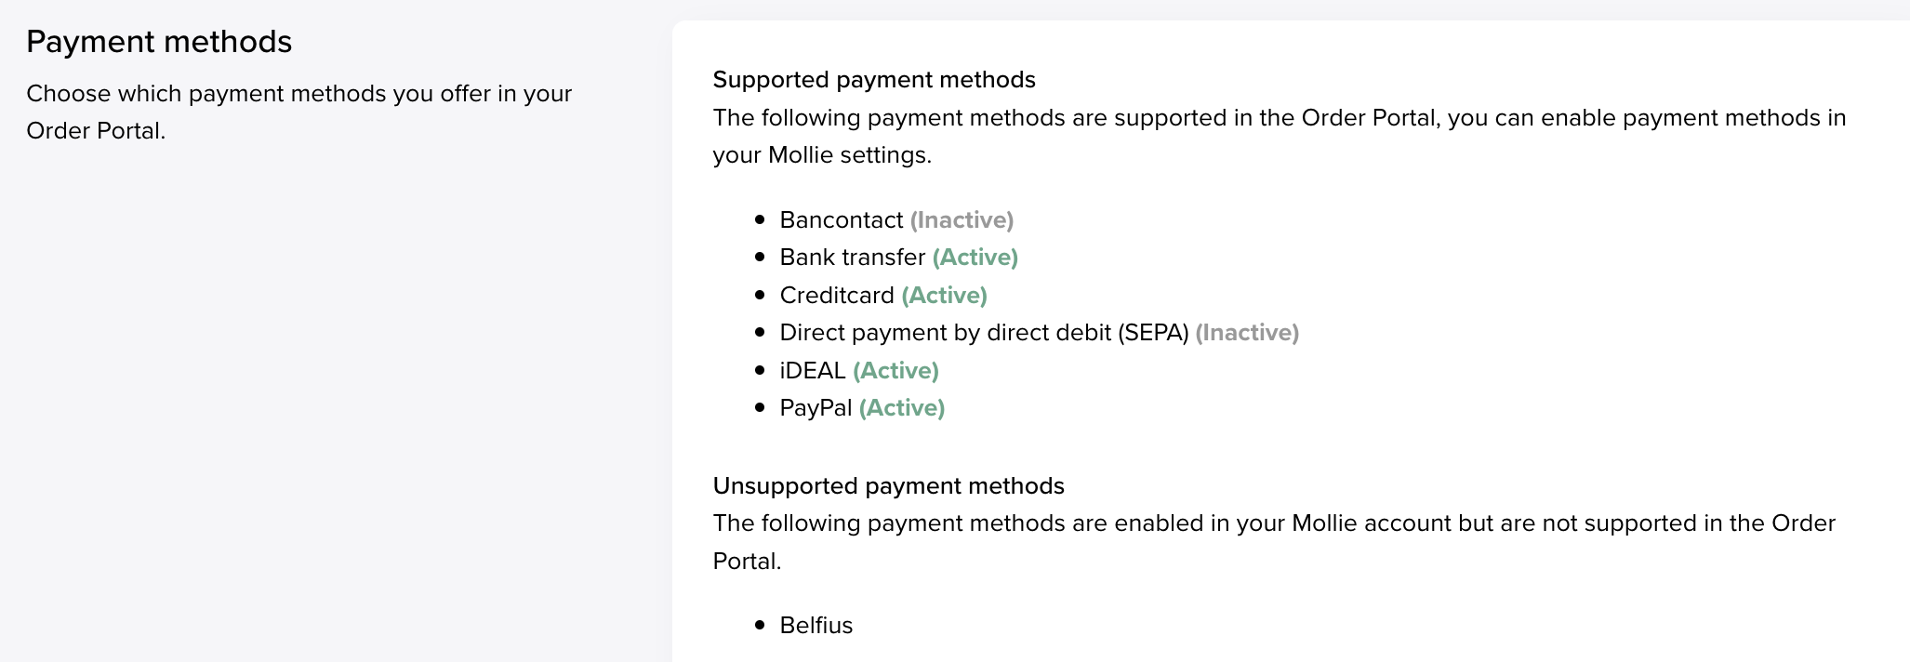
Task: Select the Belfius list item
Action: pos(816,626)
